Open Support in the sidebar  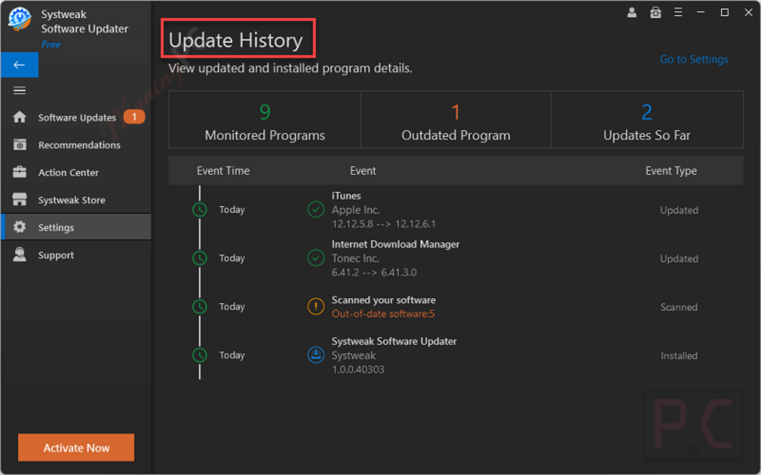(76, 255)
